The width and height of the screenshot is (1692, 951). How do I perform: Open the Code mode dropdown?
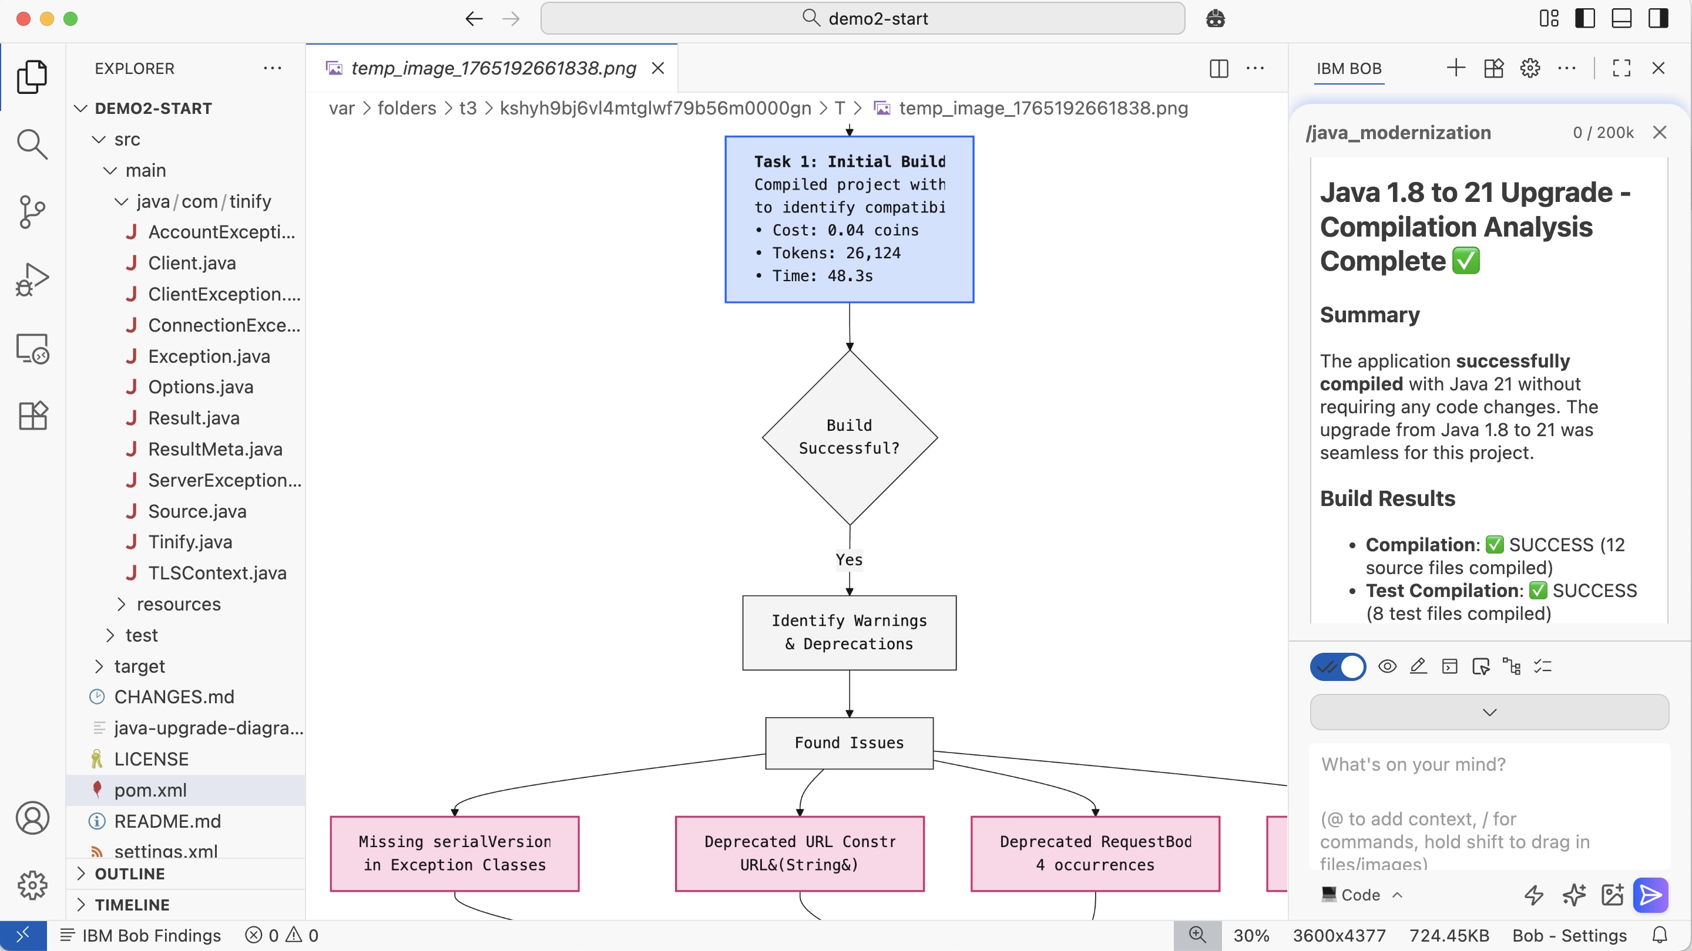(x=1361, y=895)
